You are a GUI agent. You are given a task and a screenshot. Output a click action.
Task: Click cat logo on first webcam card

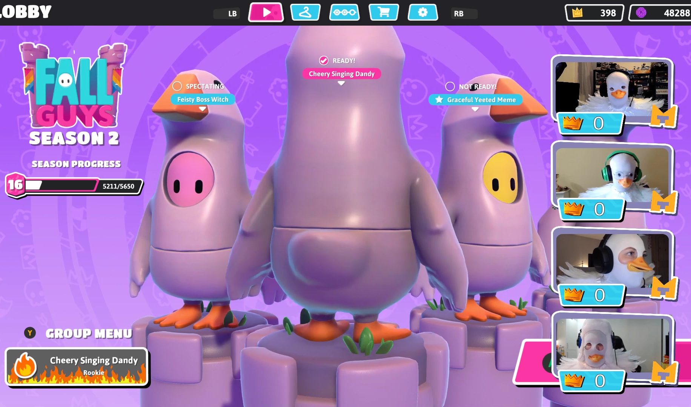[x=663, y=116]
